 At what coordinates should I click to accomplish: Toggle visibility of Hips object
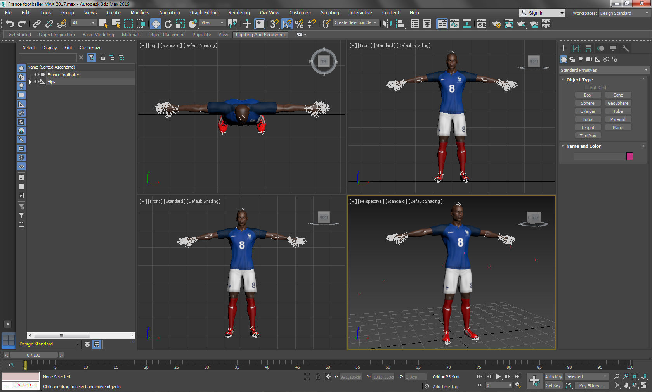(x=37, y=82)
